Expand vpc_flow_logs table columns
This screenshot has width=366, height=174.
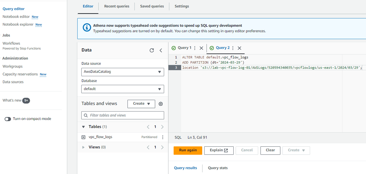[83, 137]
